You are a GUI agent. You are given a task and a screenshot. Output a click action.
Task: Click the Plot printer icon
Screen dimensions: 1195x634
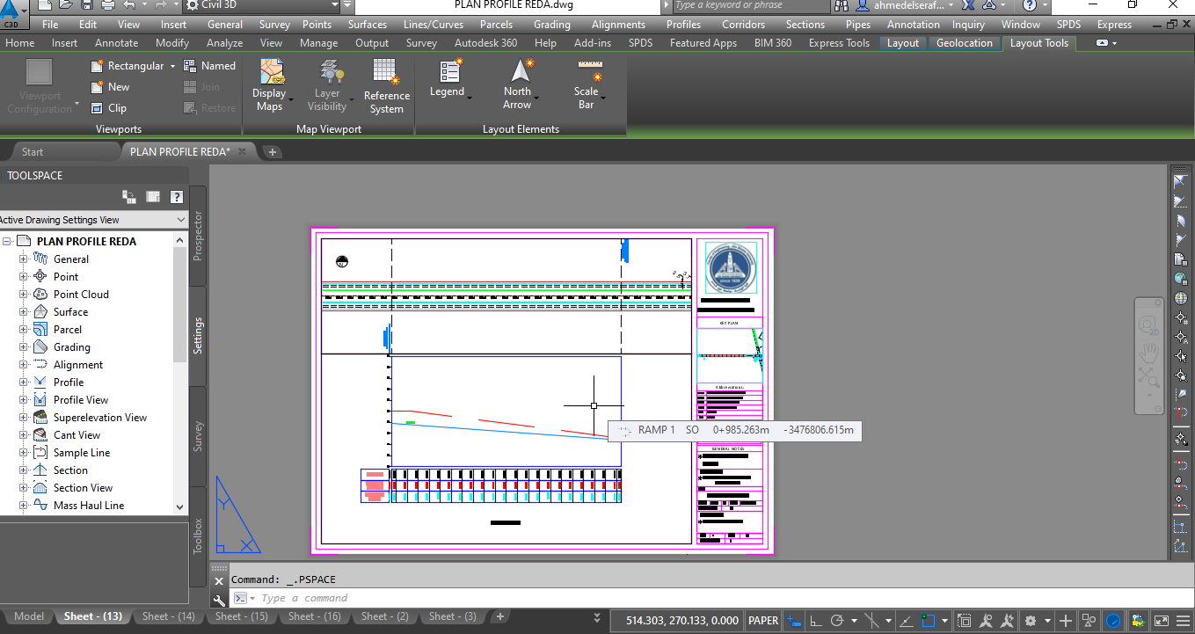click(x=107, y=5)
